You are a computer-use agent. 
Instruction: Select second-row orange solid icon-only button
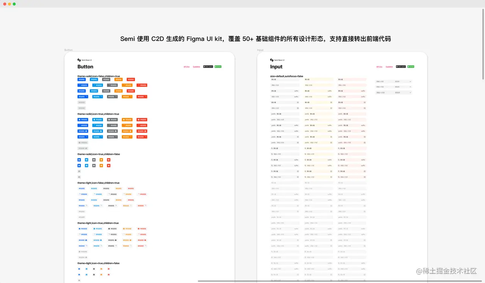pyautogui.click(x=101, y=165)
